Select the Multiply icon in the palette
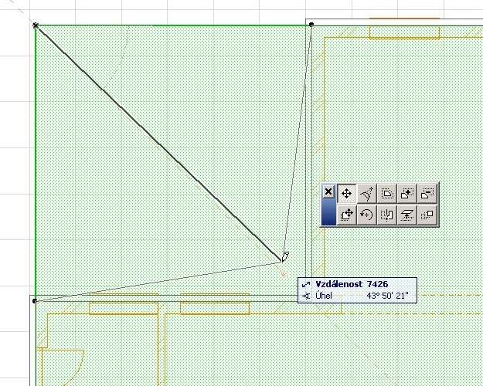The width and height of the screenshot is (483, 386). click(x=427, y=215)
